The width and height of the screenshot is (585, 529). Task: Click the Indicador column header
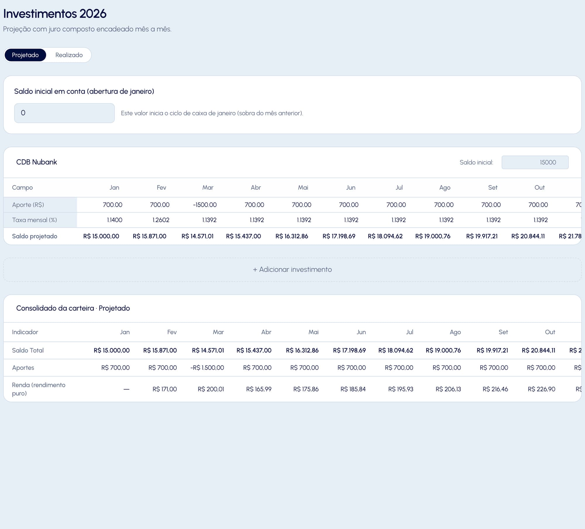[25, 332]
